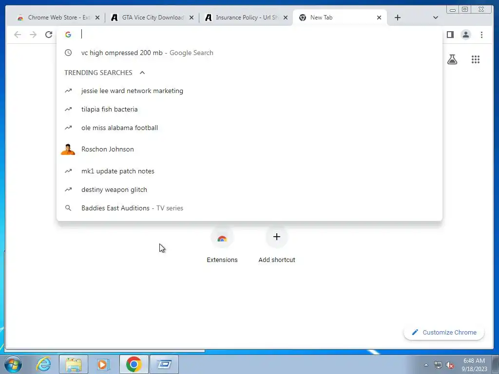This screenshot has width=499, height=374.
Task: Open Chrome three-dot menu
Action: (481, 35)
